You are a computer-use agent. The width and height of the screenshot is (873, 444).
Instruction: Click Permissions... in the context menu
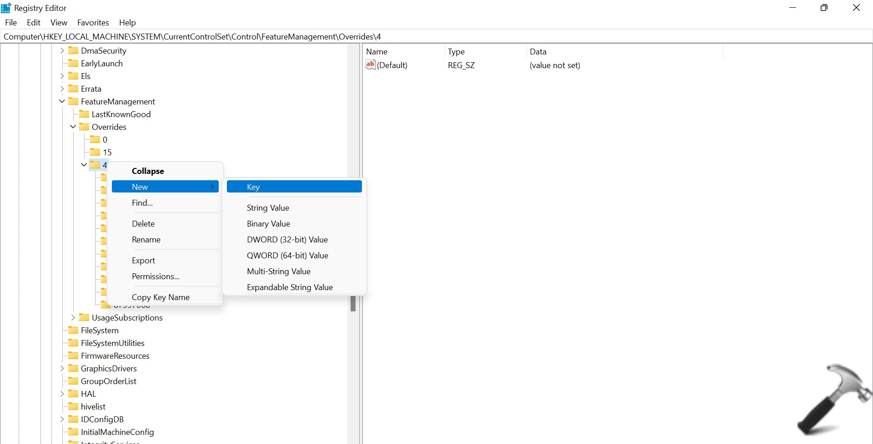[x=156, y=276]
